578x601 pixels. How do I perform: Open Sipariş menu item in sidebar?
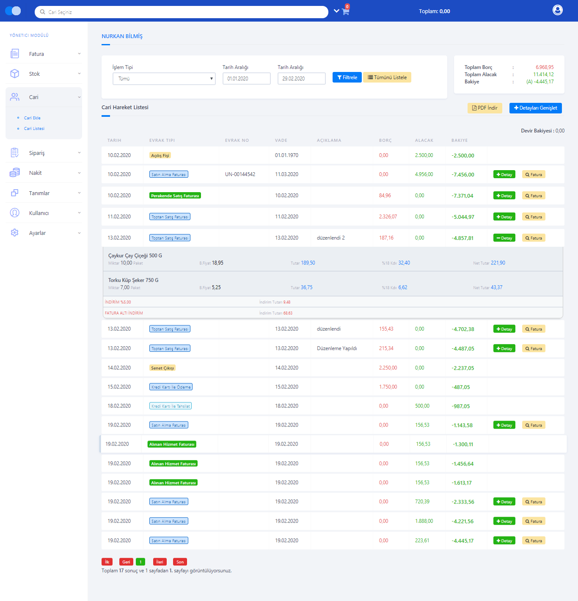pyautogui.click(x=44, y=153)
